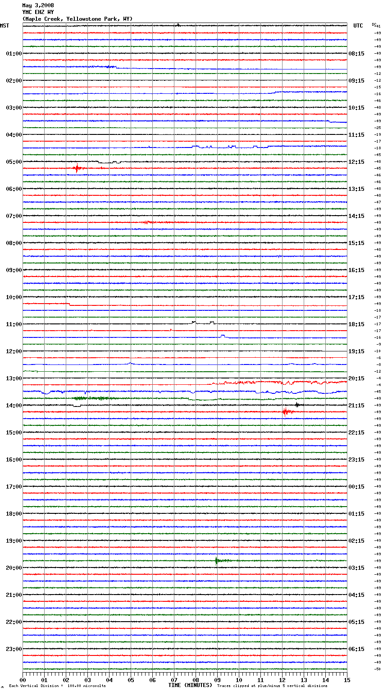Click minute 10 on the bottom axis
Screen dimensions: 383x692
click(x=239, y=680)
